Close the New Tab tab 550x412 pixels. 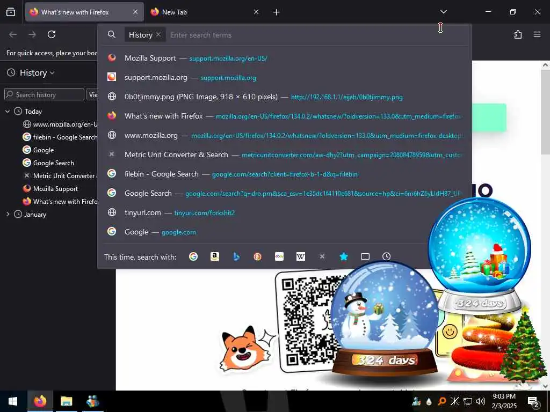click(x=256, y=12)
